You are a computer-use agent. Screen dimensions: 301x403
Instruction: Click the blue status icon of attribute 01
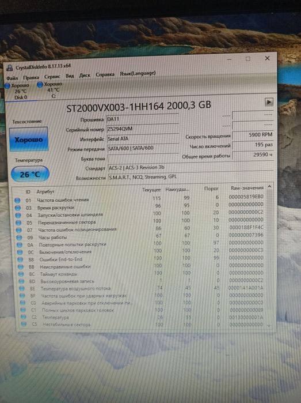pos(17,200)
